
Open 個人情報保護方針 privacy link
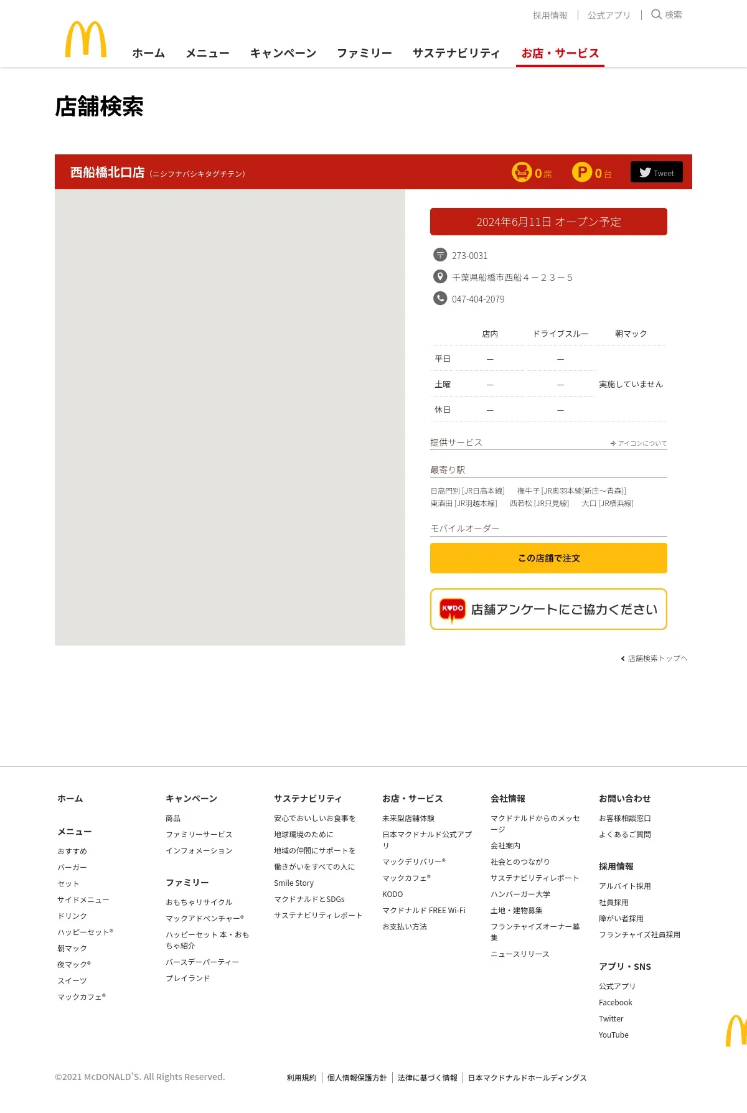pyautogui.click(x=357, y=1078)
